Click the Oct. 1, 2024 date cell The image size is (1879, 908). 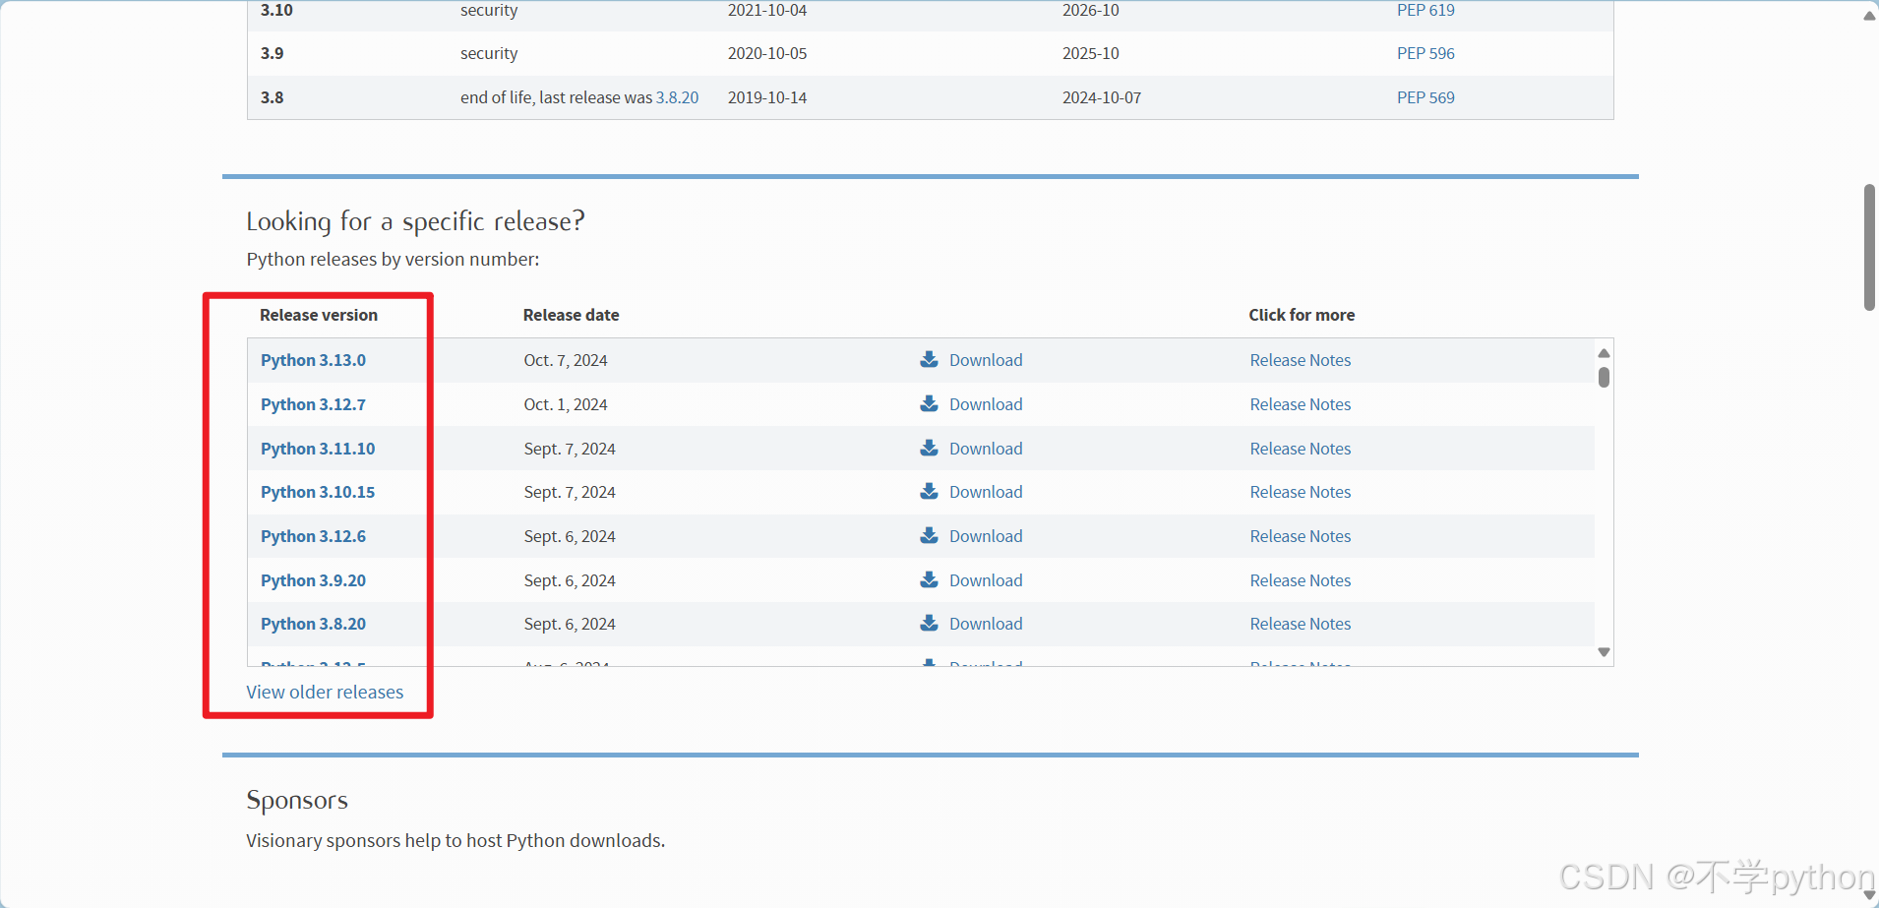click(x=566, y=404)
